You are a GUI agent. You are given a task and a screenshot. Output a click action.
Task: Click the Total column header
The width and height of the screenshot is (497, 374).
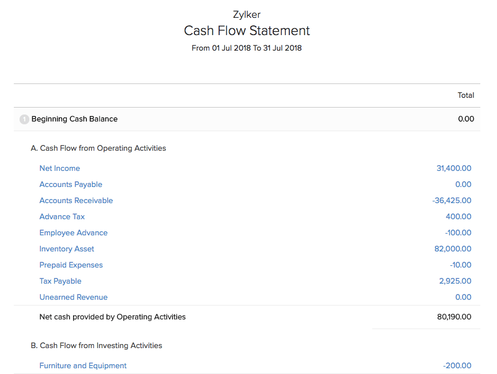click(465, 96)
